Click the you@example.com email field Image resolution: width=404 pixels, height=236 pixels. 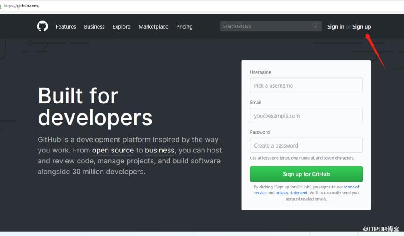click(x=306, y=115)
